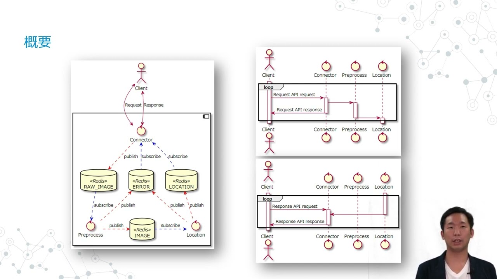
Task: Click the Client actor figure above Request/Response arrows
Action: pyautogui.click(x=141, y=73)
